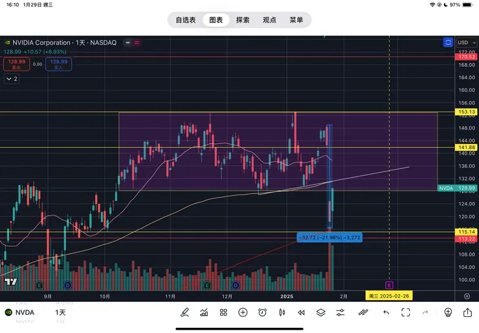This screenshot has height=333, width=479.
Task: Tap the 16:10 clock in status bar
Action: point(12,5)
